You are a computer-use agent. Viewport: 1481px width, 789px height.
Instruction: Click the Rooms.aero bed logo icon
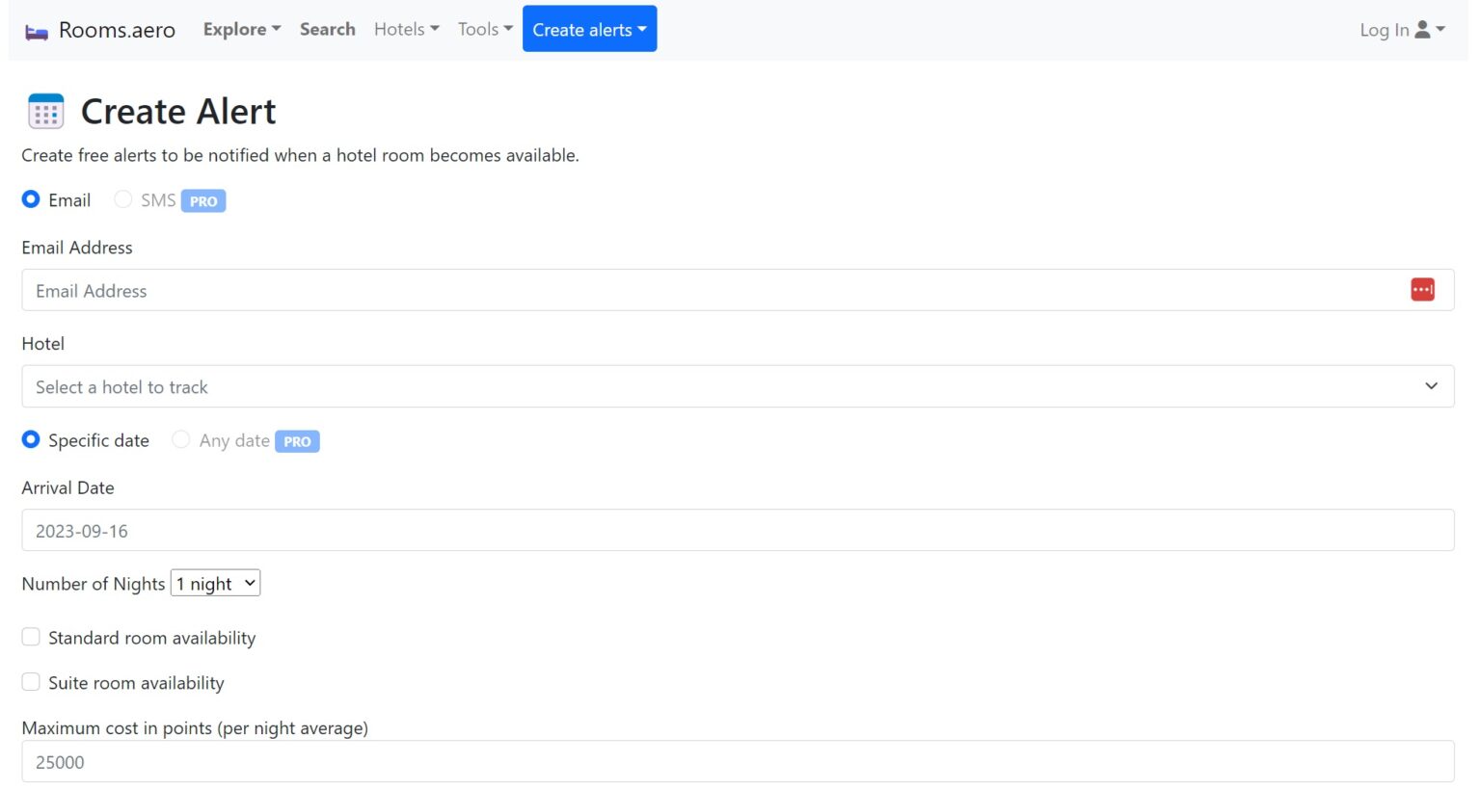tap(37, 32)
